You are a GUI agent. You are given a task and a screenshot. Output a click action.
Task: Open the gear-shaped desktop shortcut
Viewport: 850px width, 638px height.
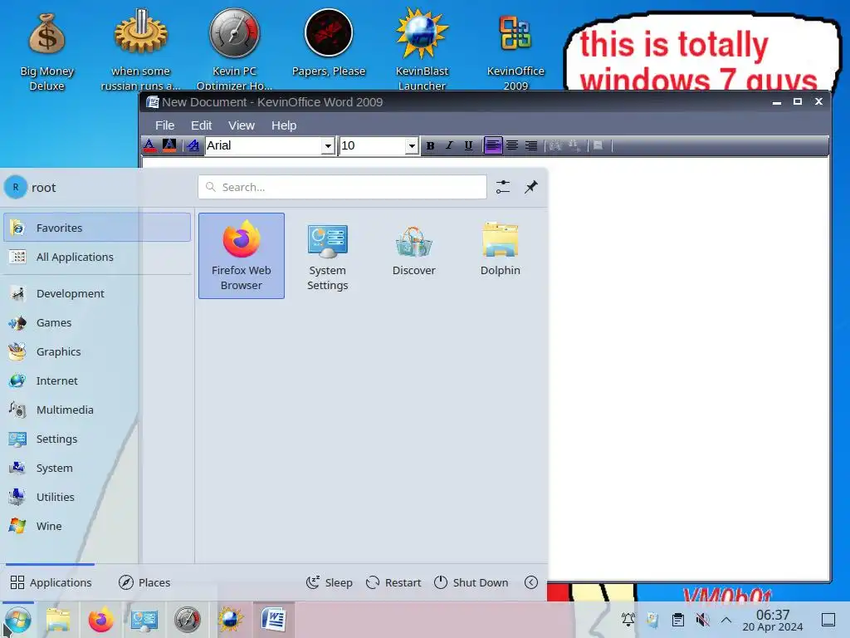coord(141,50)
